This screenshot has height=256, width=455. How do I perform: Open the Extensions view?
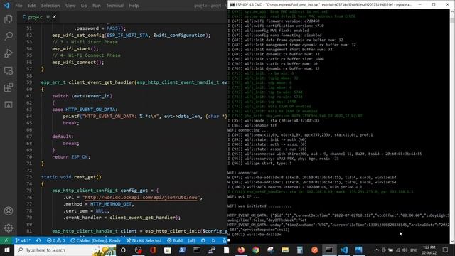pos(9,87)
